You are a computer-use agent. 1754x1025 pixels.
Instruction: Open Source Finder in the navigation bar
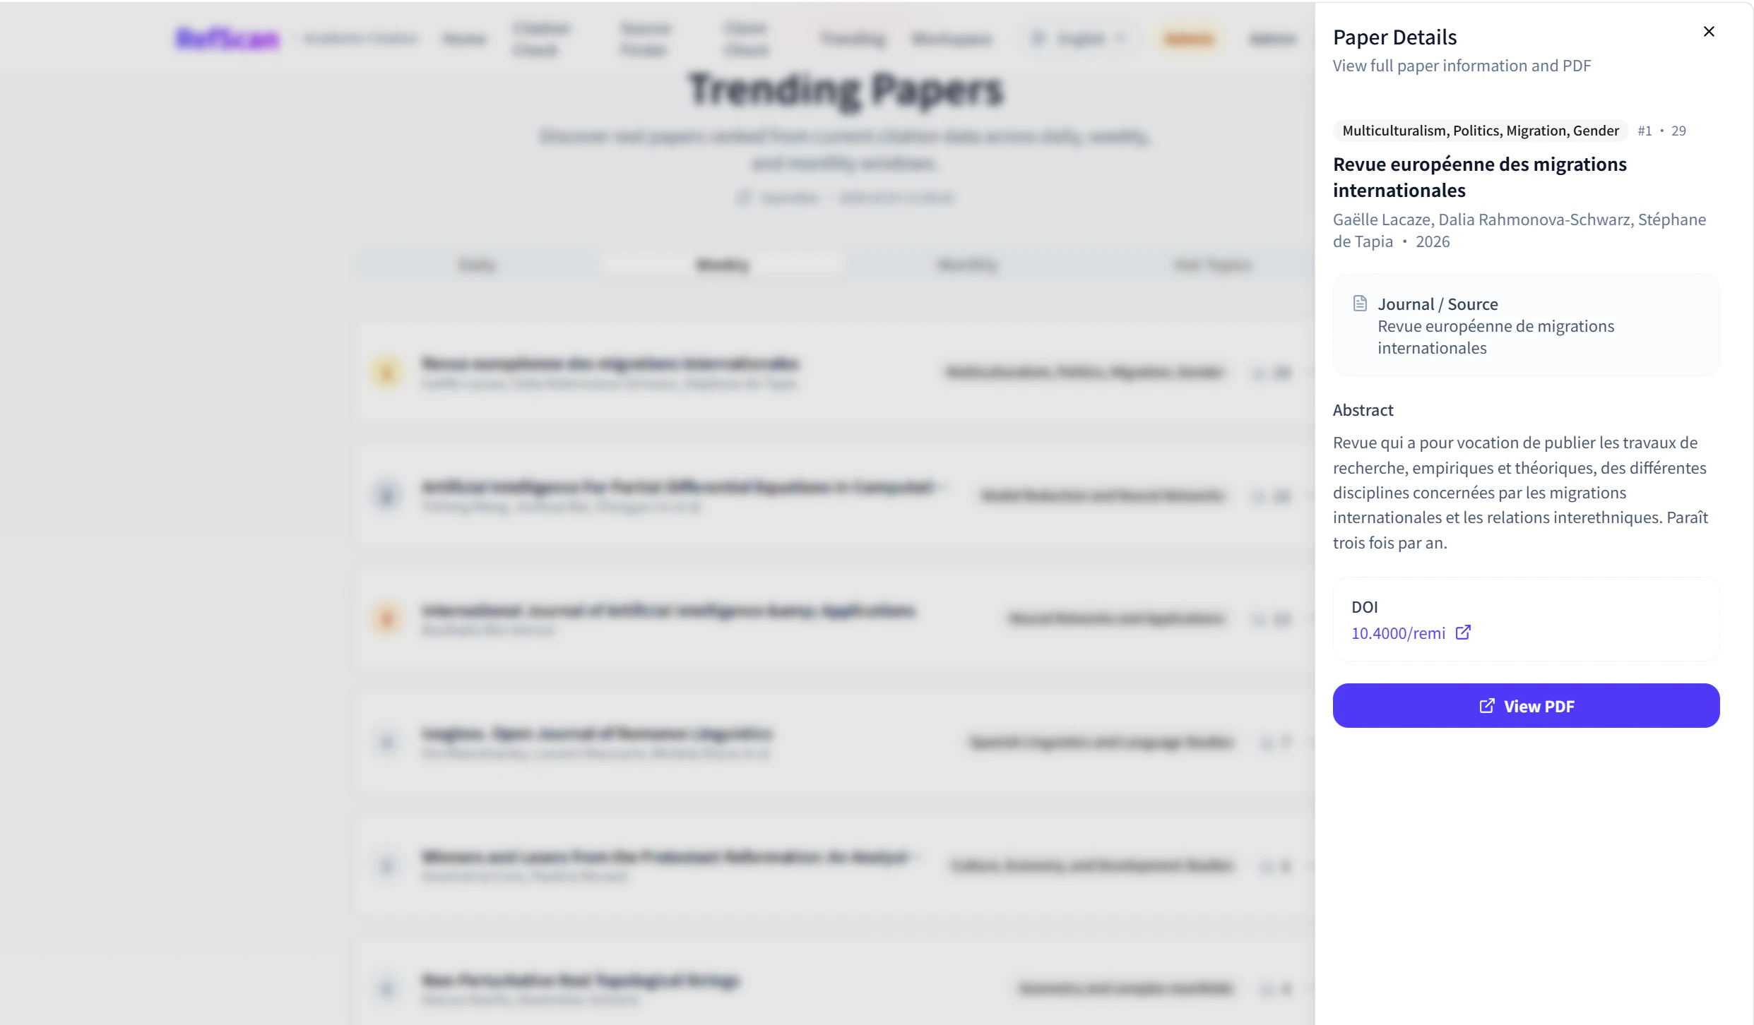point(645,39)
